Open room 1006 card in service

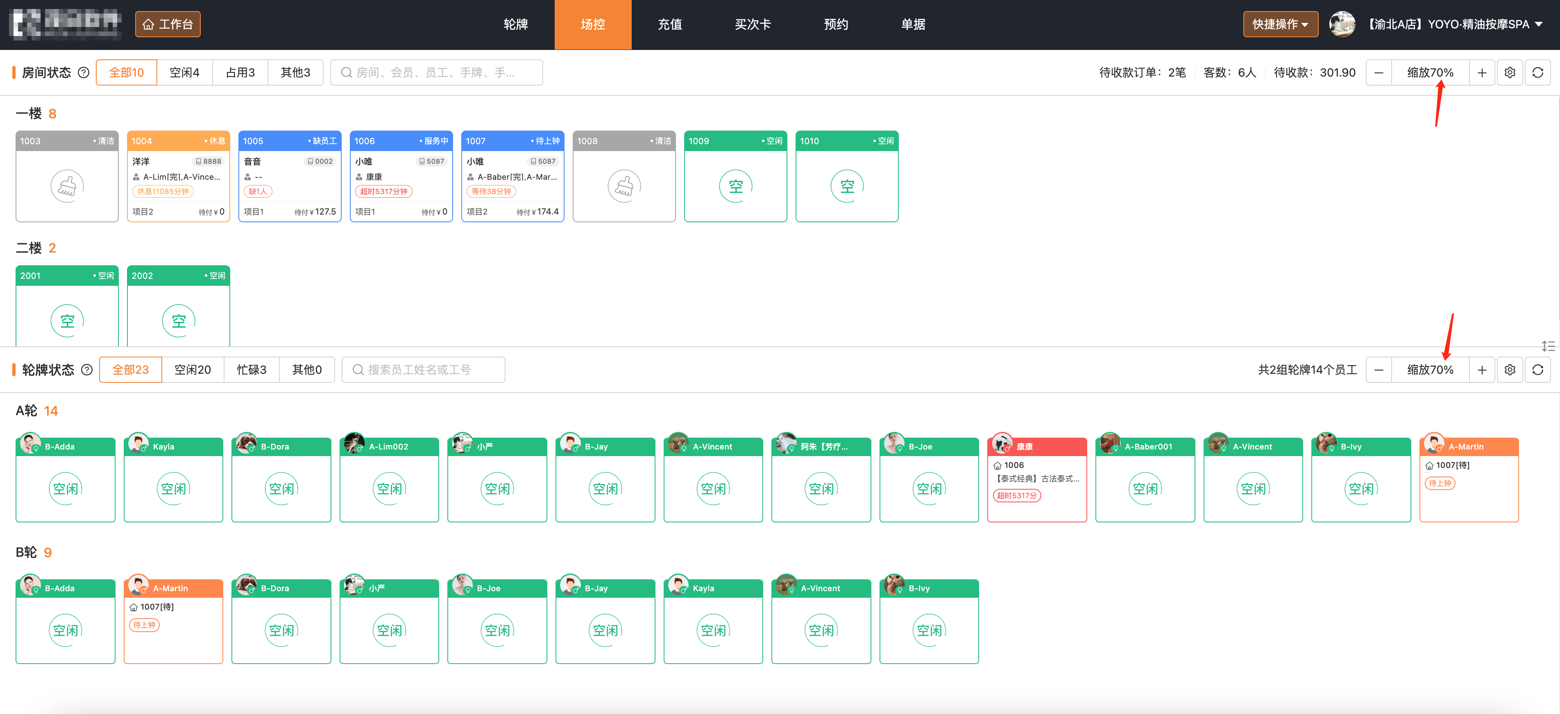click(x=401, y=177)
